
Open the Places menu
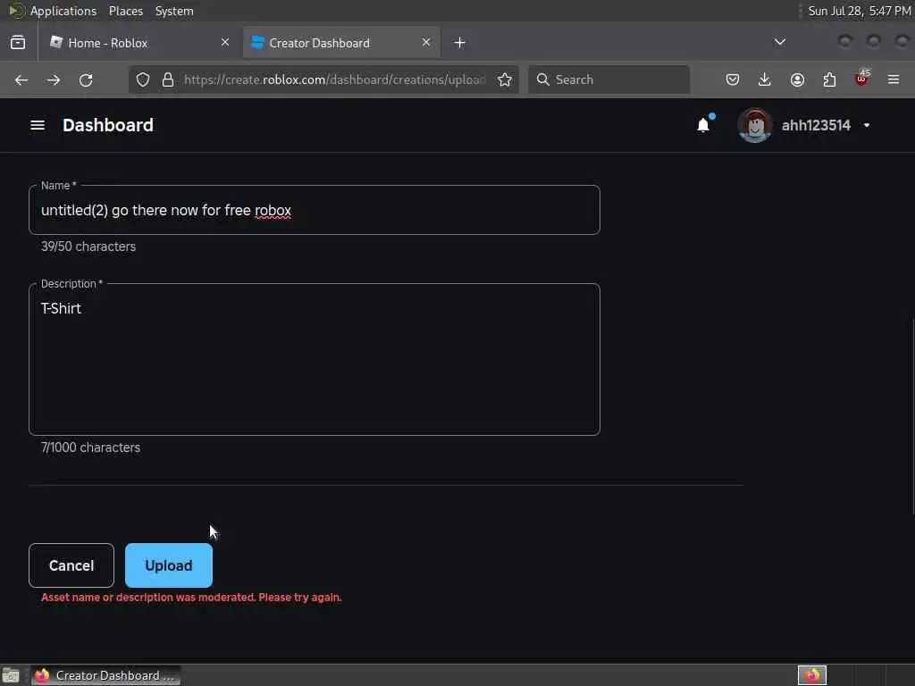coord(126,11)
